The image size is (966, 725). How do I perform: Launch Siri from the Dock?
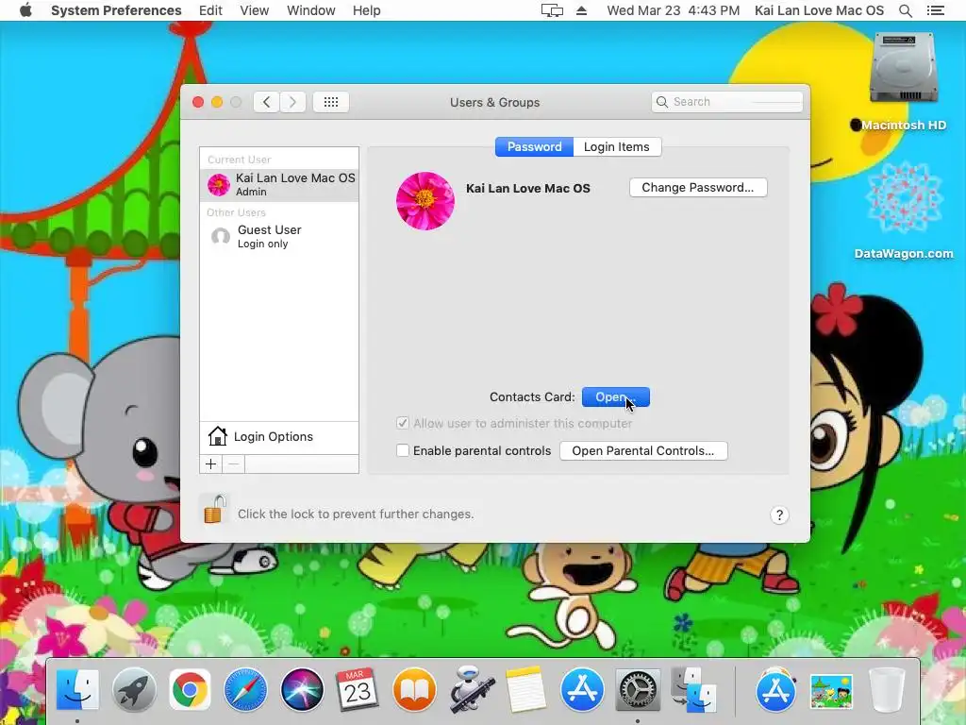(x=302, y=689)
